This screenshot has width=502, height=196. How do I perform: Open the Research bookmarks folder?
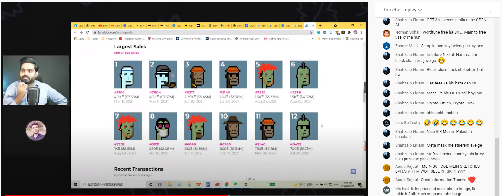(x=109, y=39)
